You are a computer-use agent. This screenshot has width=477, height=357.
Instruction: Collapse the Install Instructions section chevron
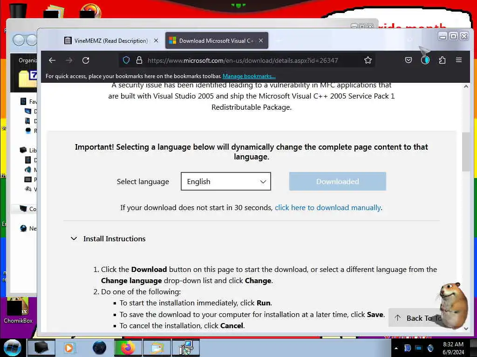[74, 238]
